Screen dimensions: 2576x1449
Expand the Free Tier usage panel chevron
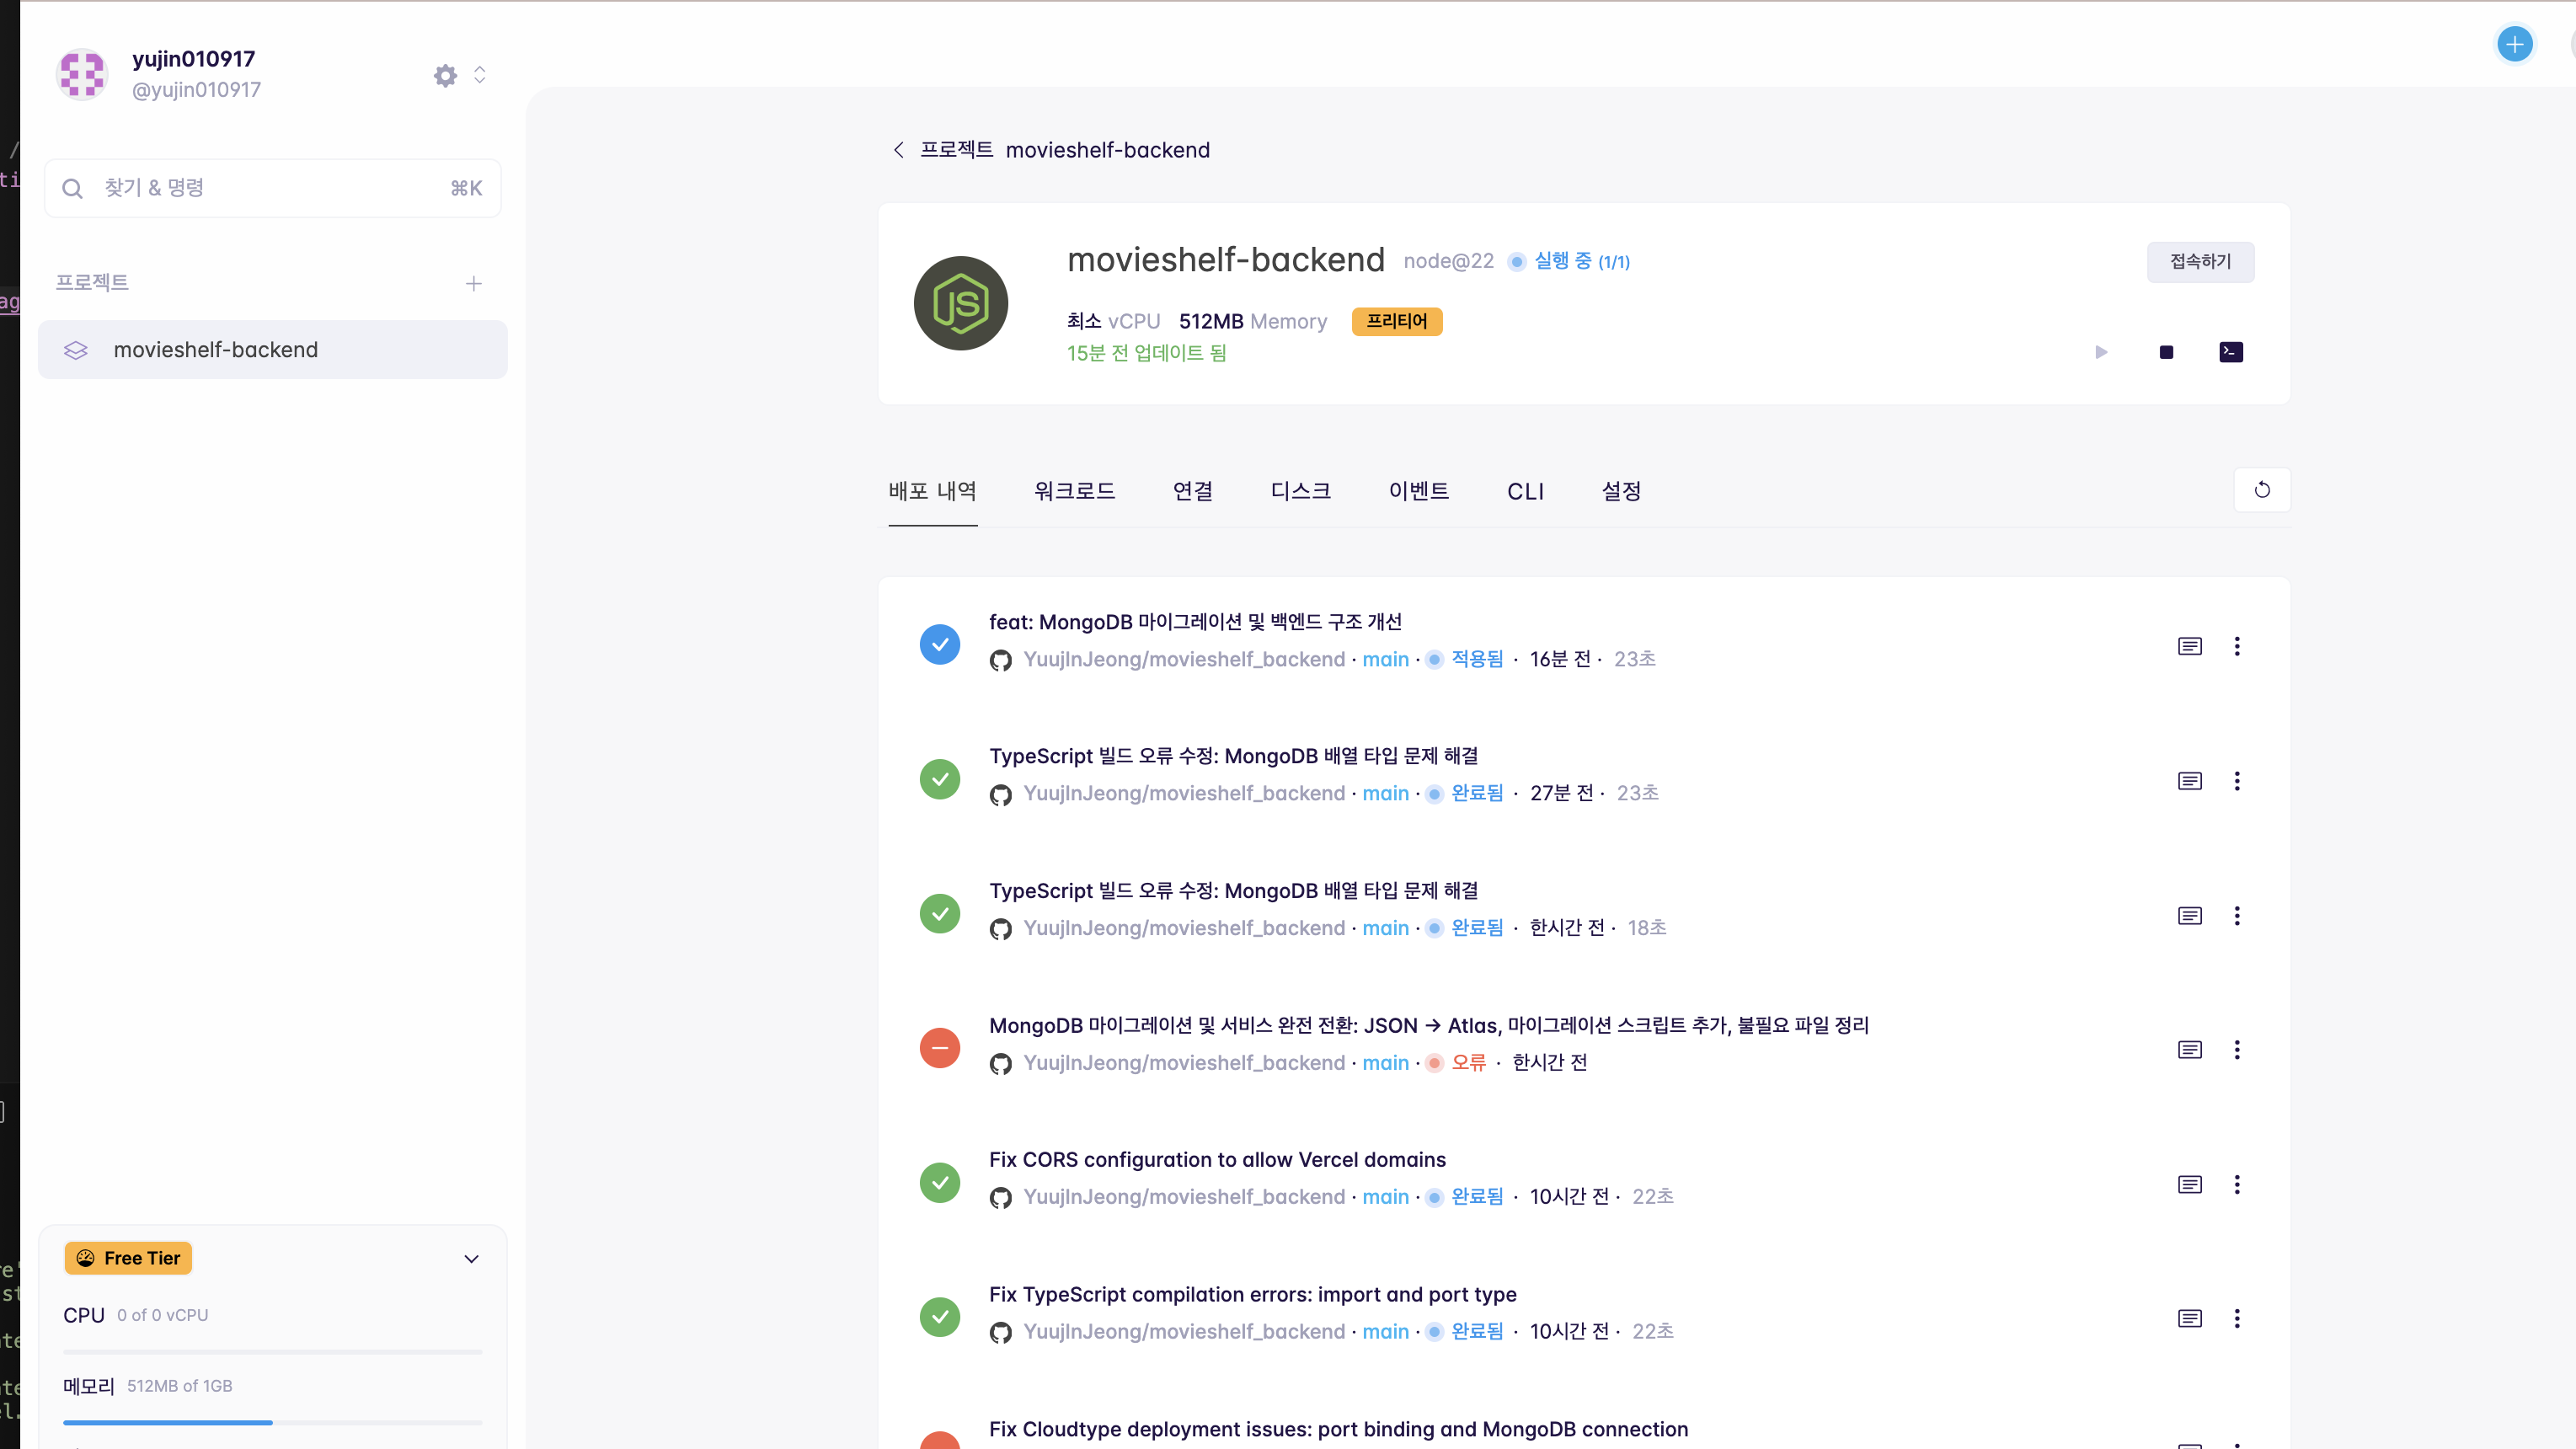coord(471,1259)
